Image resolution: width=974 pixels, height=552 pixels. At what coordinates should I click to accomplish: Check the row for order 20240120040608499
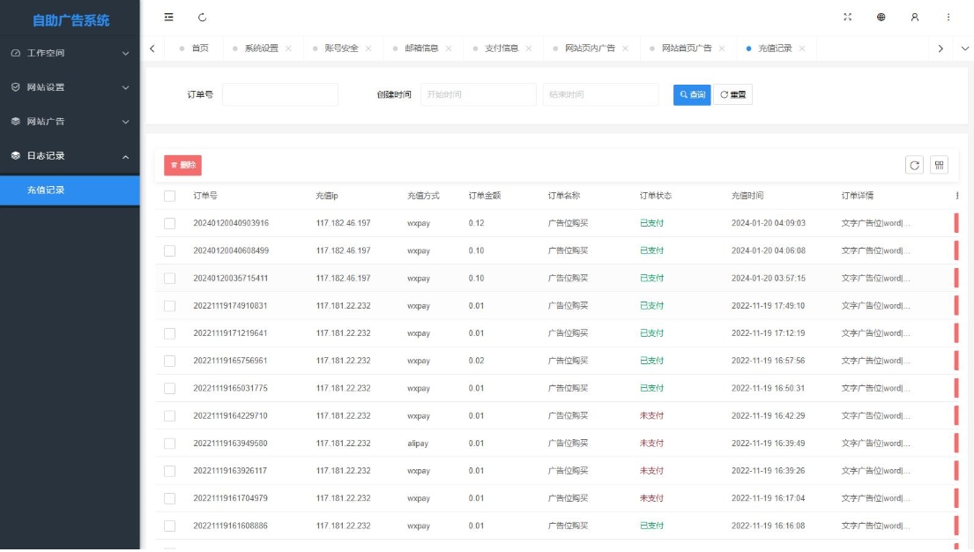(x=169, y=250)
